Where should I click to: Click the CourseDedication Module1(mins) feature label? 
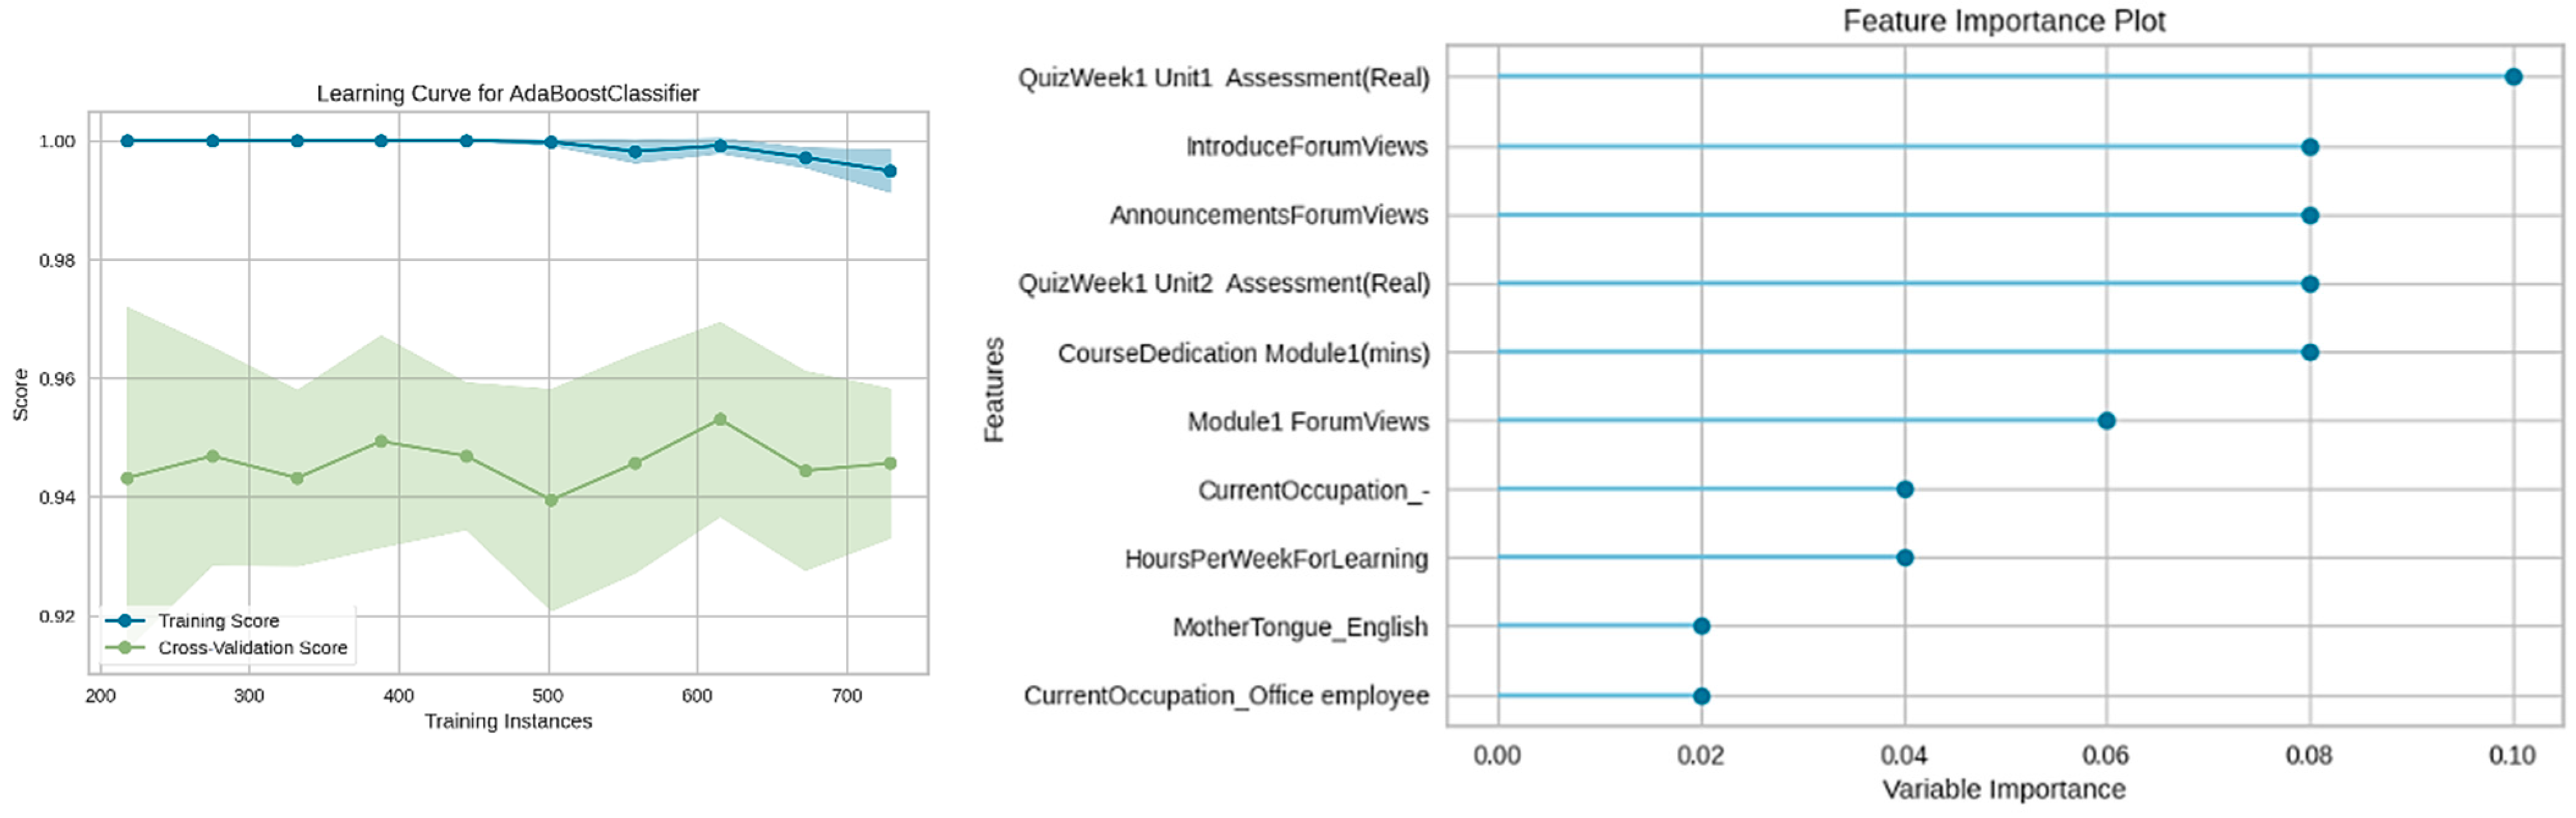pos(1243,353)
